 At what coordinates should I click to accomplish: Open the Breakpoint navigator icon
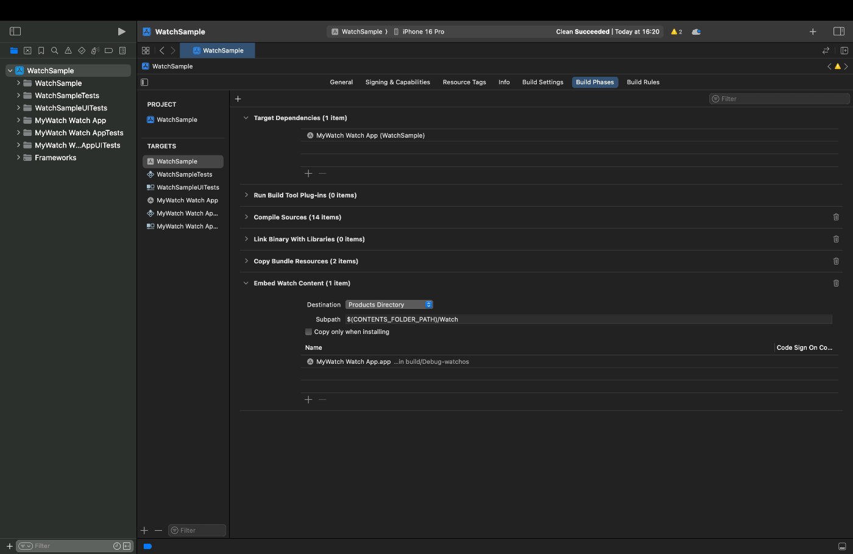coord(108,51)
